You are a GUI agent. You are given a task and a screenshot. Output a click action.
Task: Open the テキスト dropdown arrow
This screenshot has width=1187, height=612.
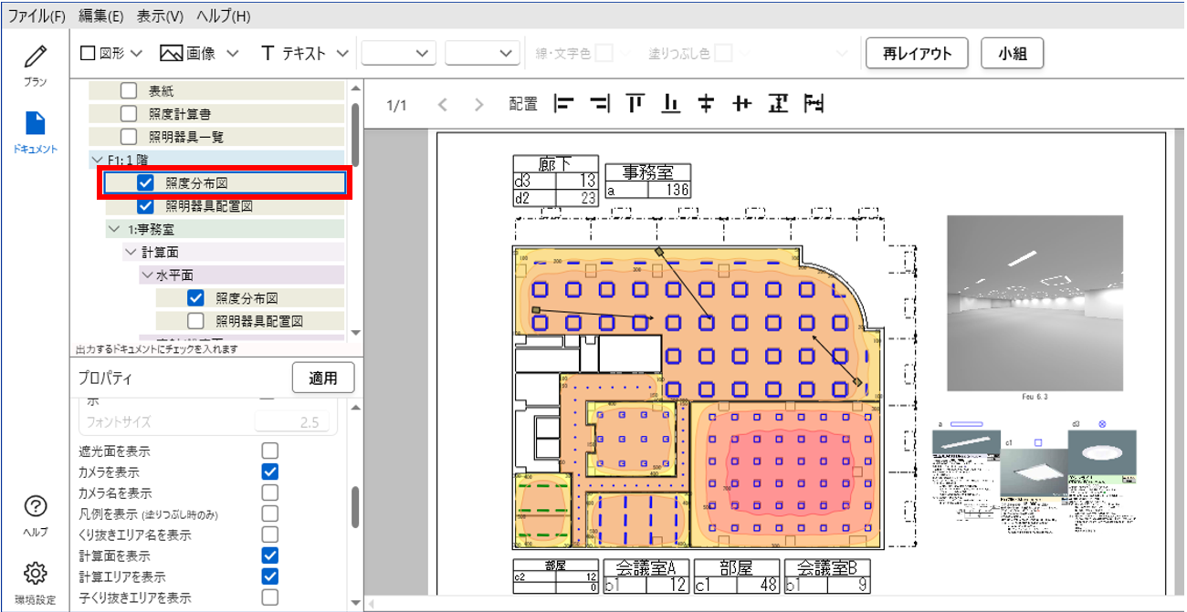342,54
